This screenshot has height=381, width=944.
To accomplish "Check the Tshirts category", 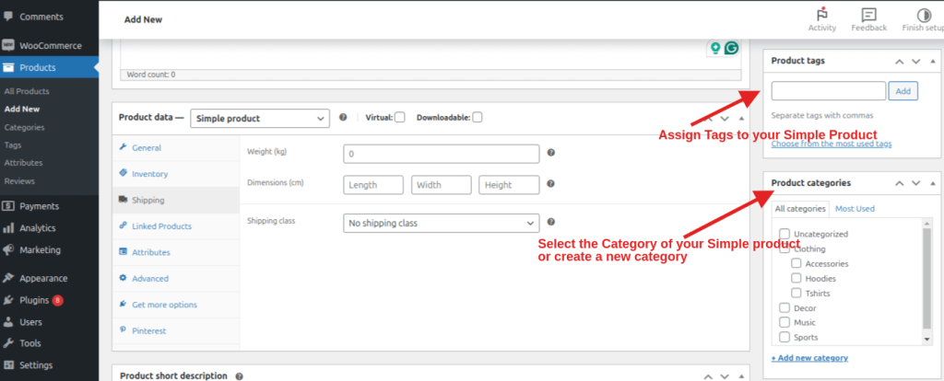I will tap(796, 293).
